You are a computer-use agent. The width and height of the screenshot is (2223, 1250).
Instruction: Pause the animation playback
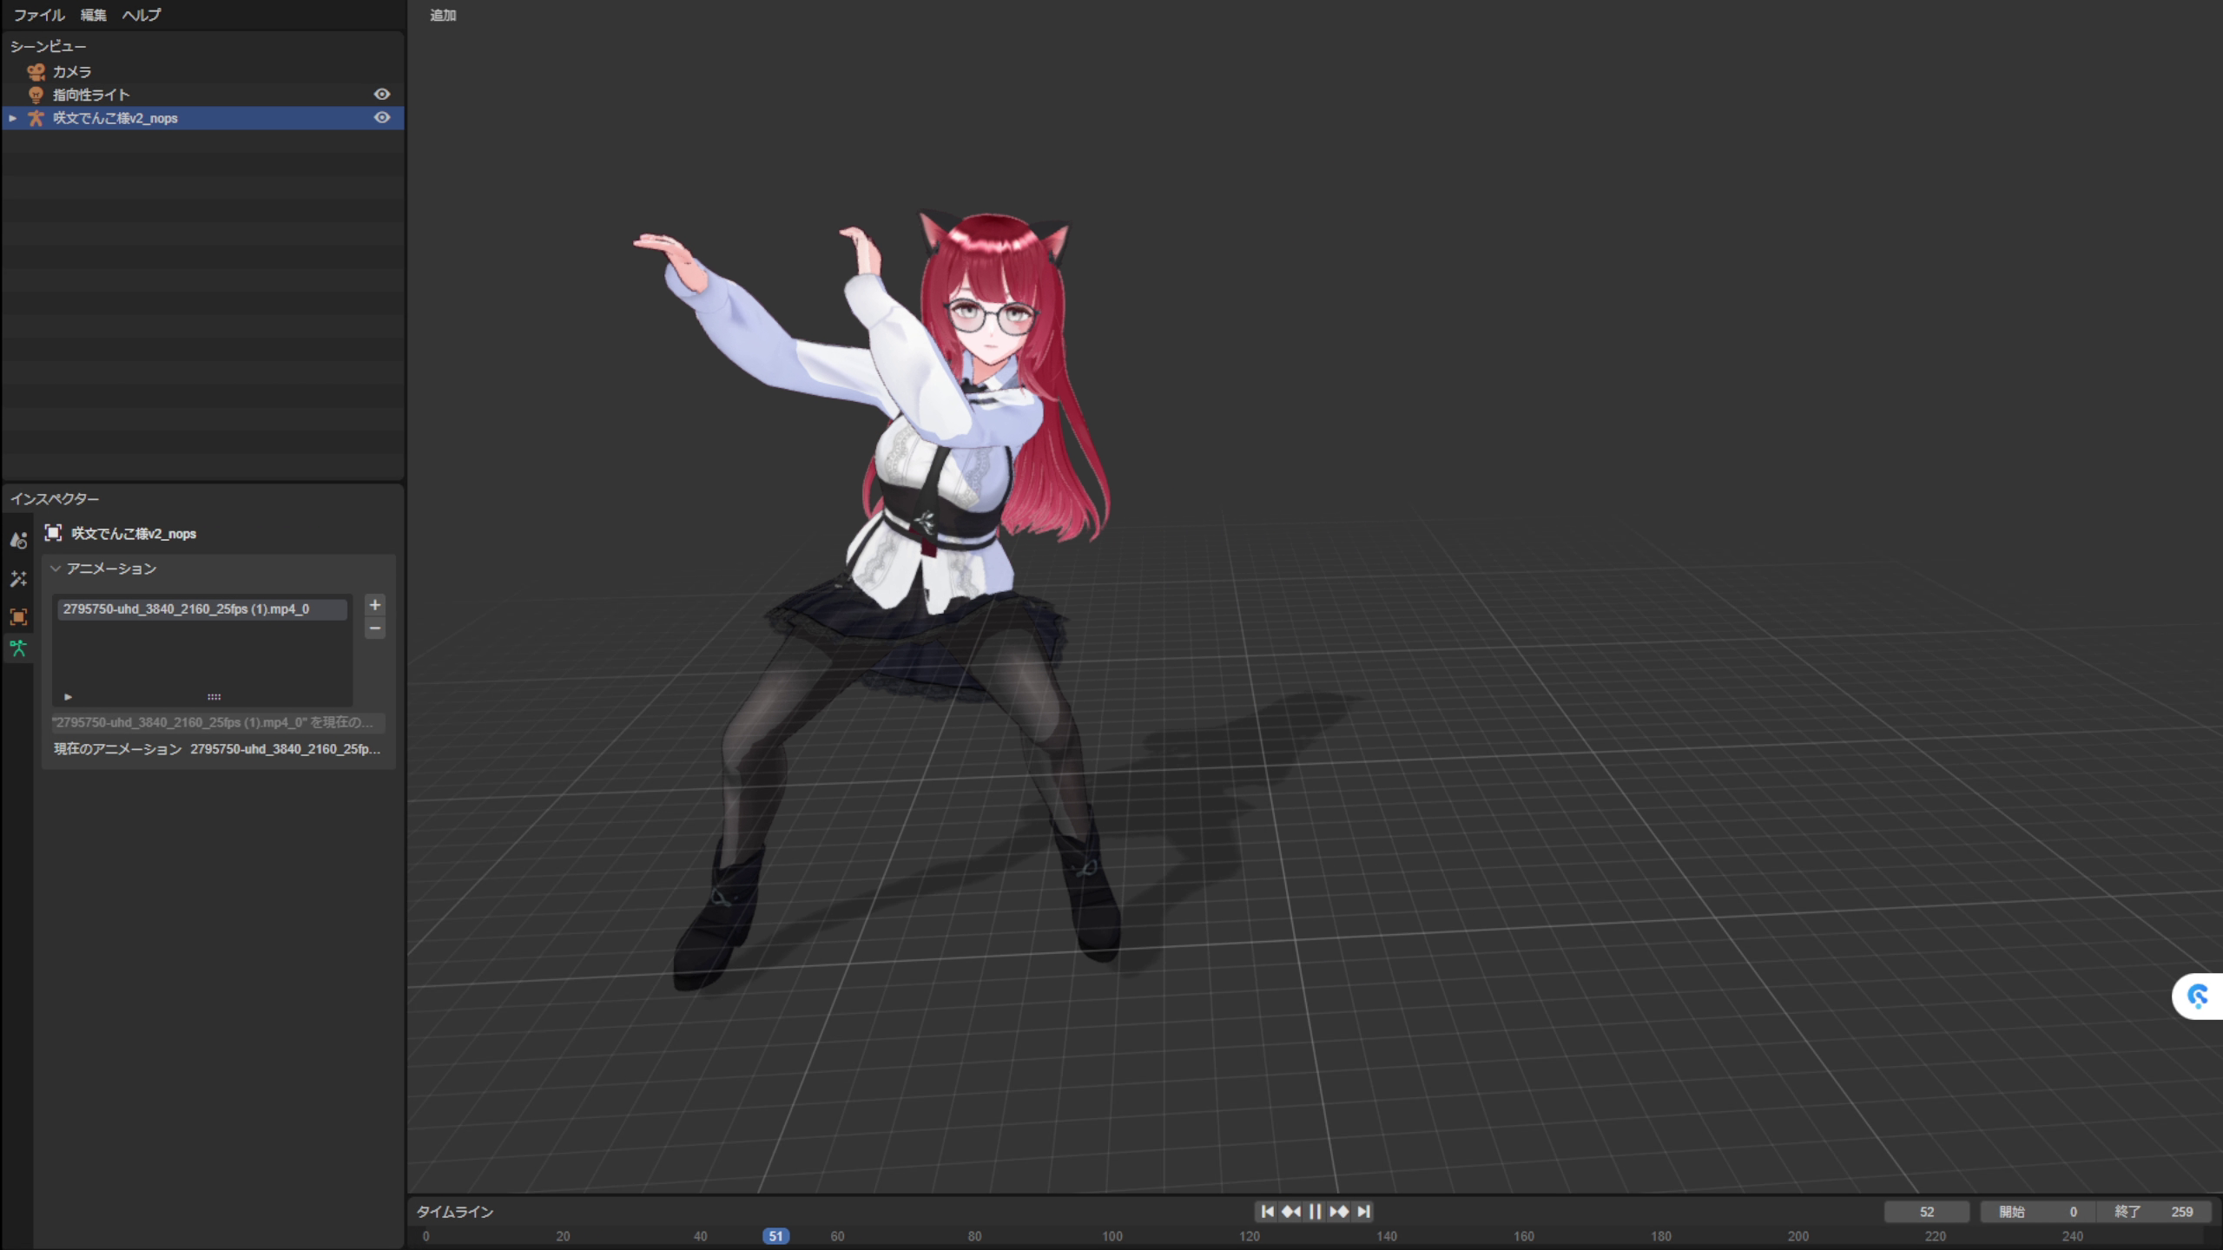pos(1315,1212)
